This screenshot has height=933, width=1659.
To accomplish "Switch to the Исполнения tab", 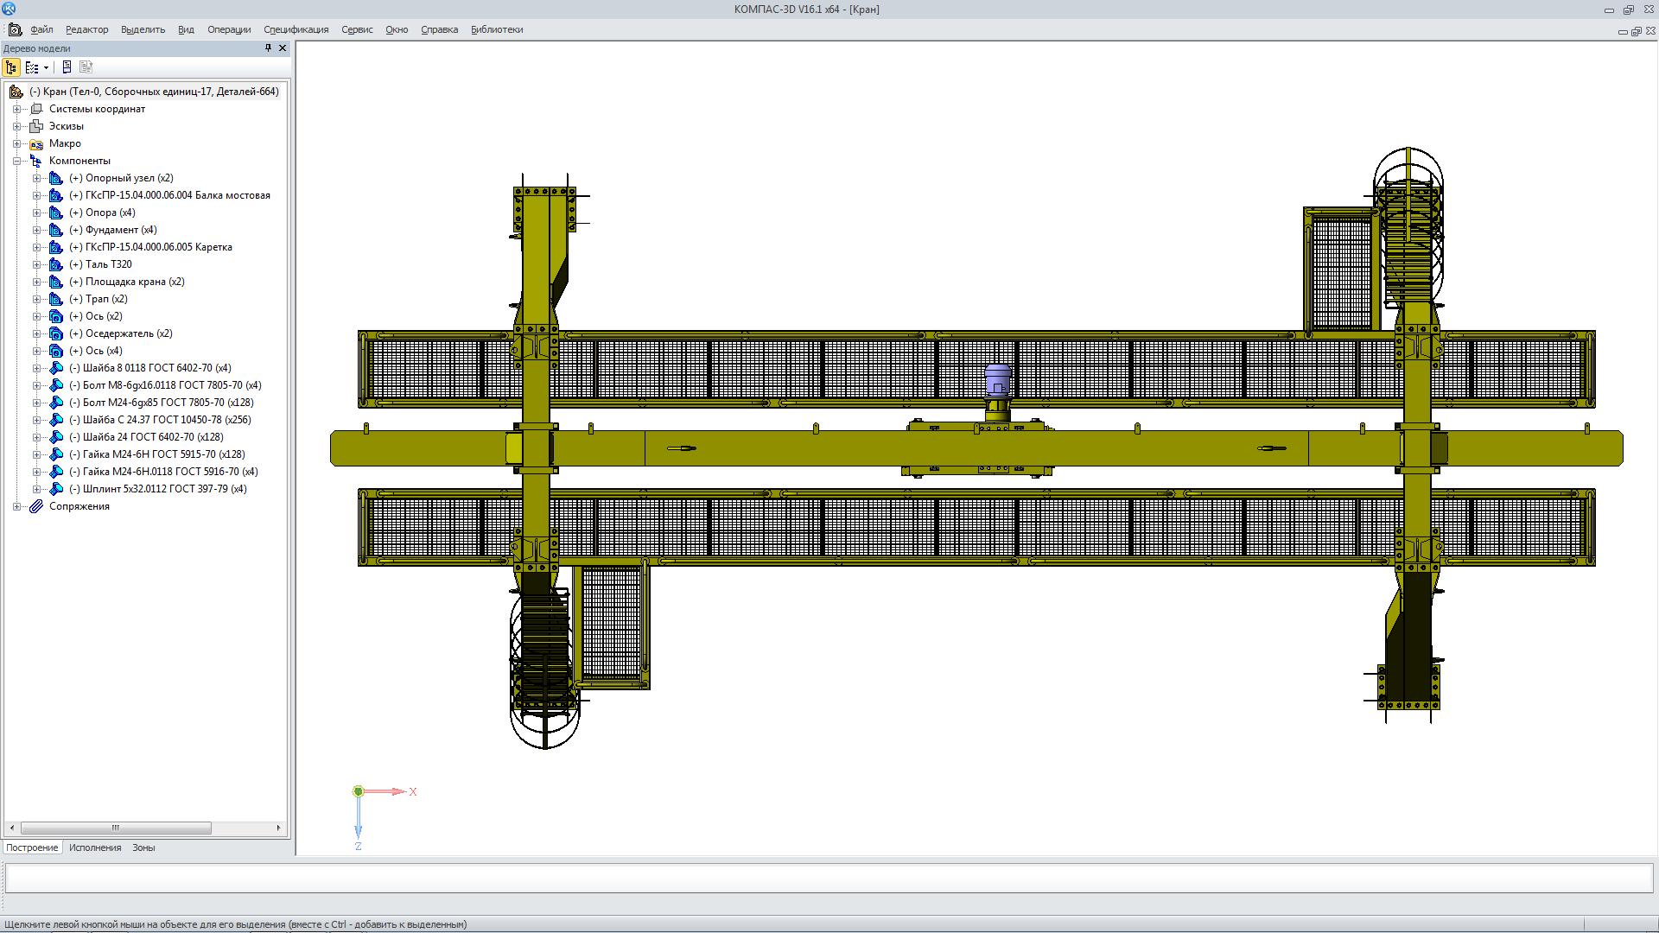I will [95, 847].
